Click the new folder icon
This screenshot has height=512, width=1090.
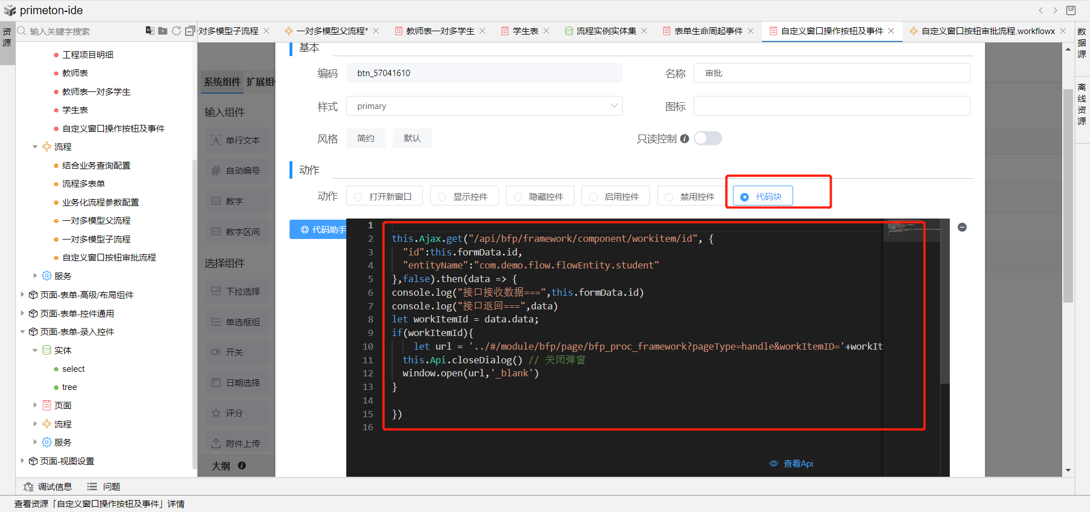163,31
